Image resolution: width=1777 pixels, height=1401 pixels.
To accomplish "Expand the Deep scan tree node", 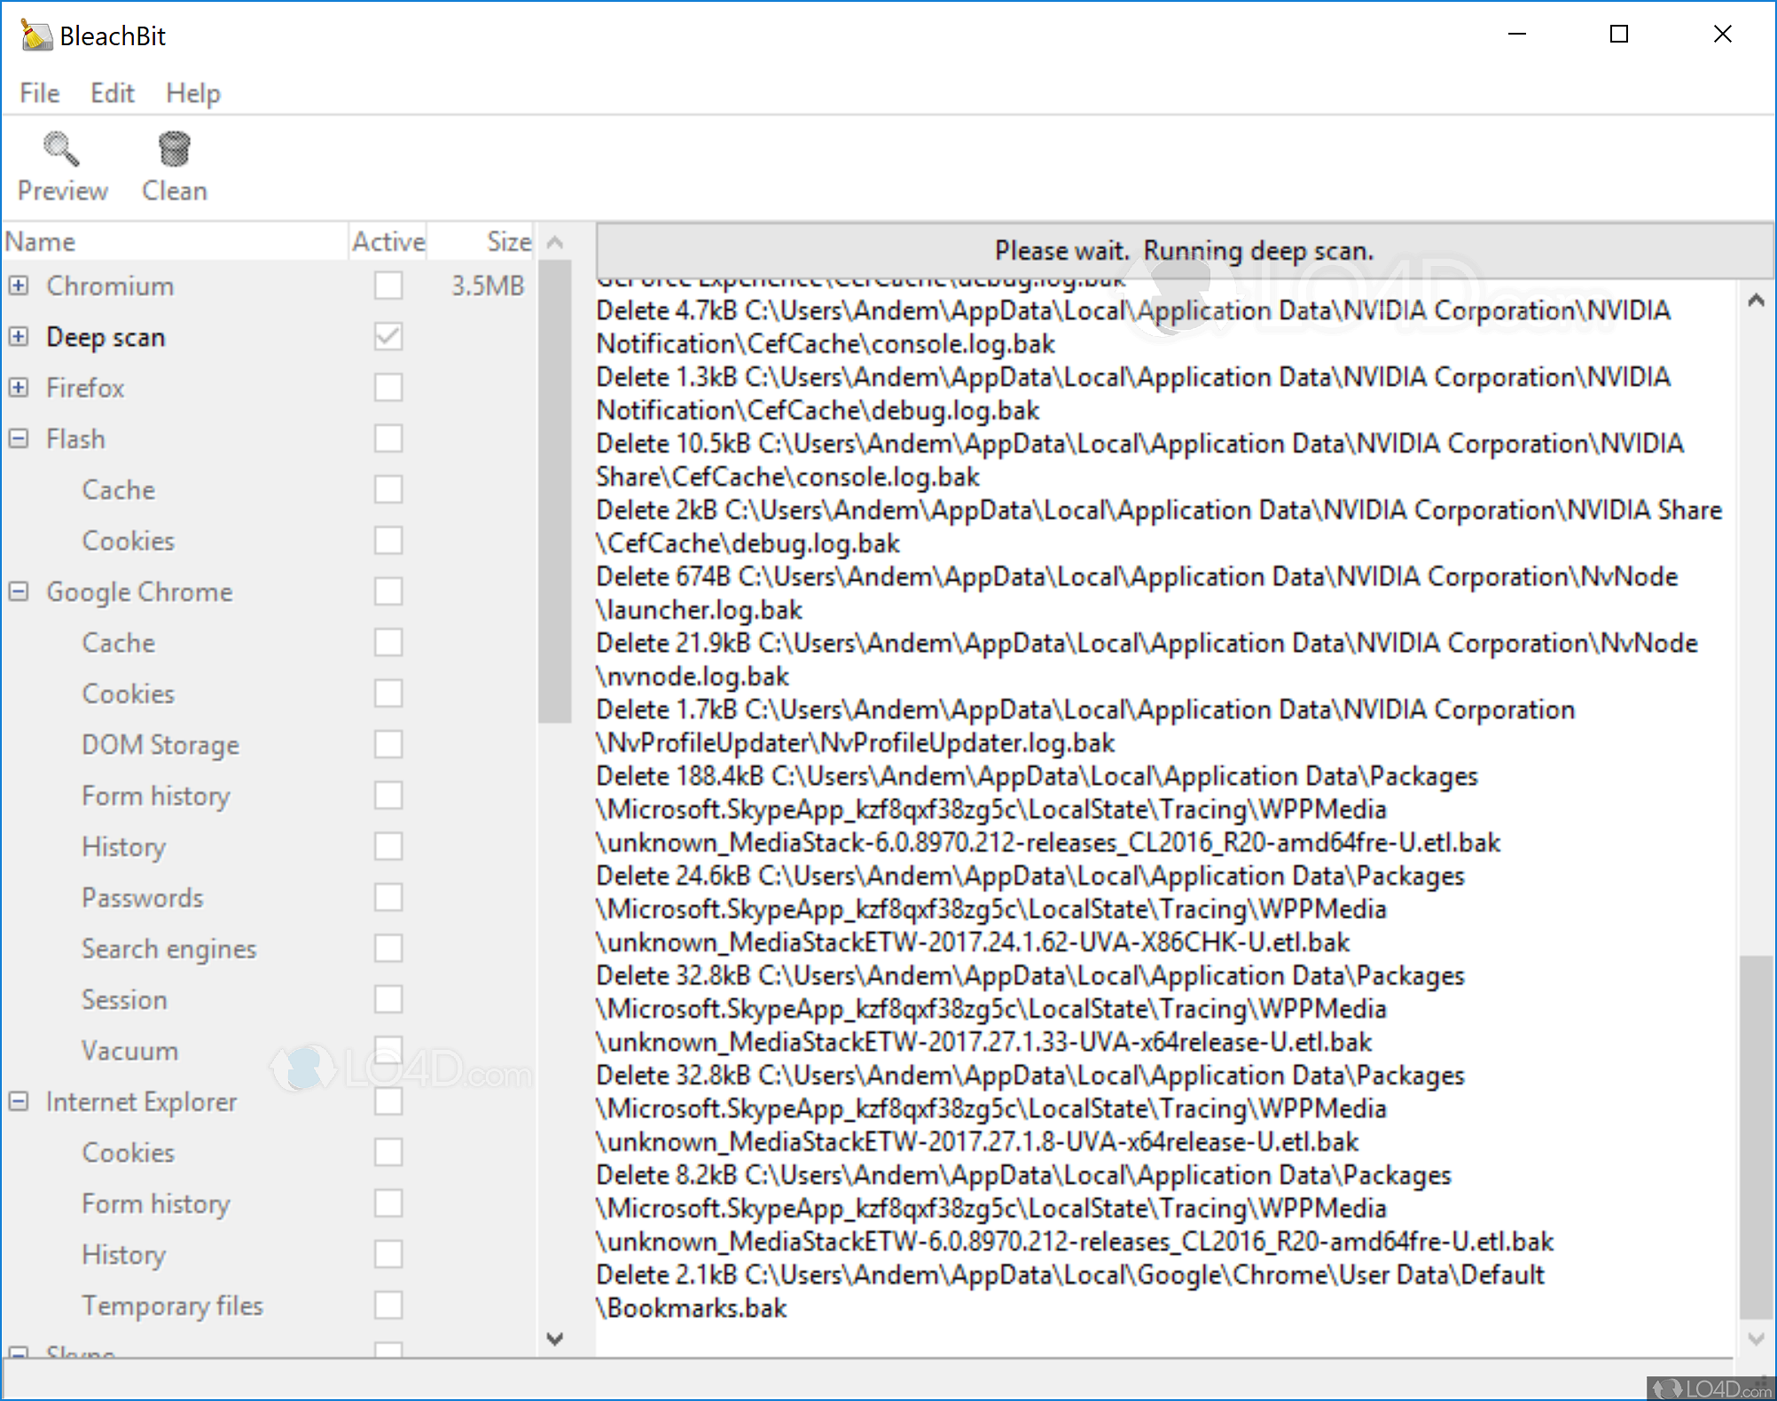I will pyautogui.click(x=18, y=337).
